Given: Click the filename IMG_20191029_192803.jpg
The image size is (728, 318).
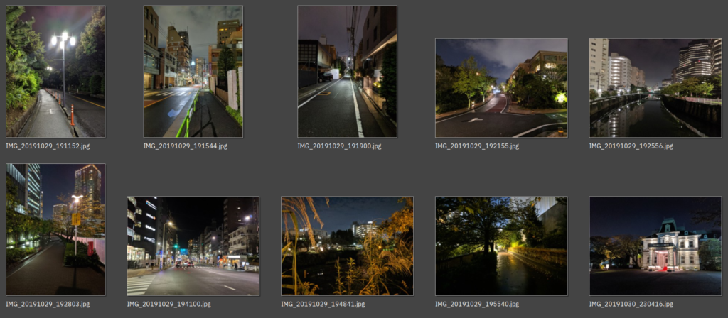Looking at the screenshot, I should pyautogui.click(x=48, y=304).
